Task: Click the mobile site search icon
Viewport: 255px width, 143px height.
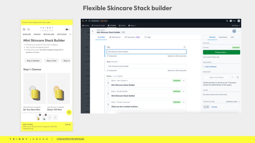Action: 29,29
